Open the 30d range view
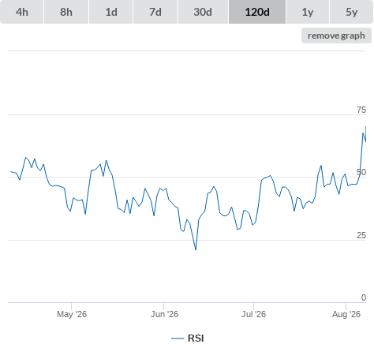This screenshot has width=374, height=359. coord(203,12)
